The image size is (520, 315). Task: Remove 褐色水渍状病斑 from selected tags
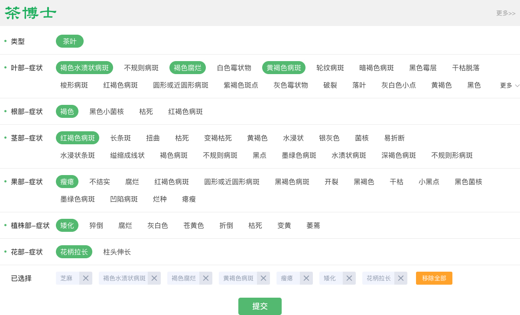[154, 278]
